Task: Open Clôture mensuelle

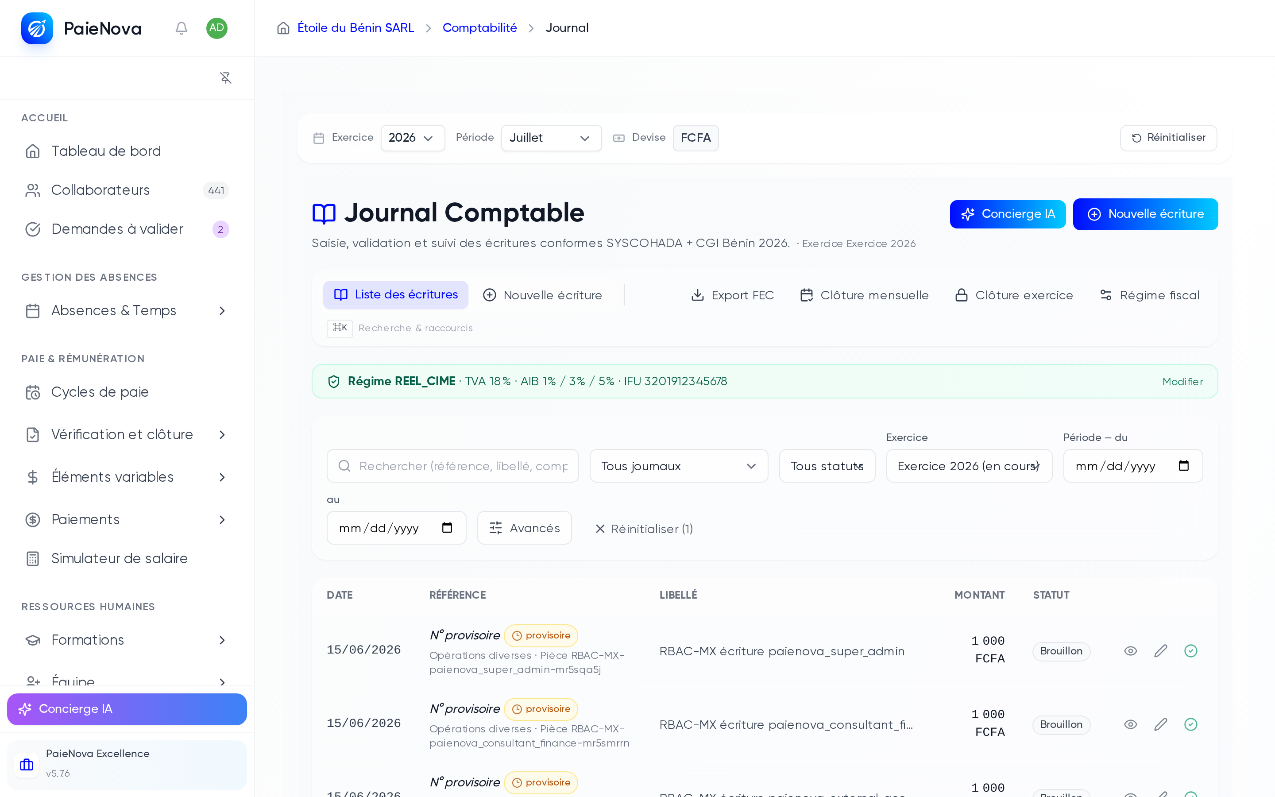Action: tap(864, 295)
